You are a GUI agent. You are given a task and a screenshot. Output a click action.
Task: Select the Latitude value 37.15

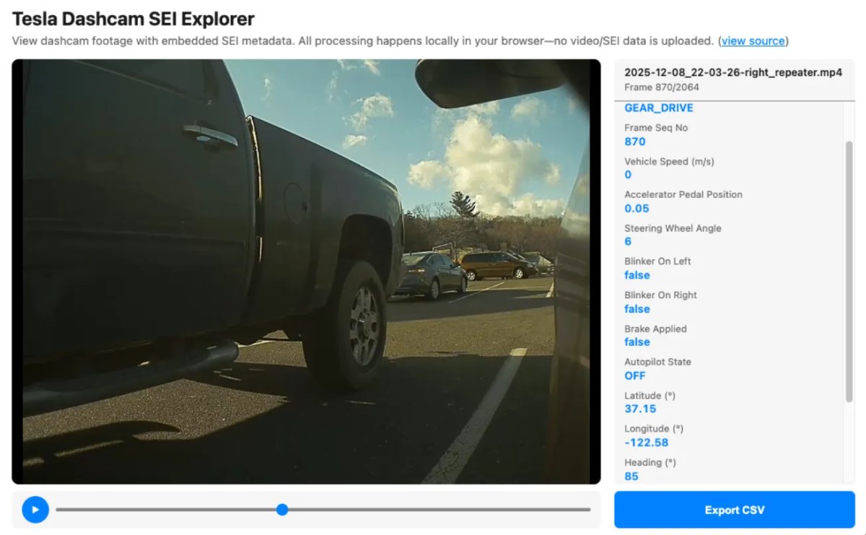(639, 409)
